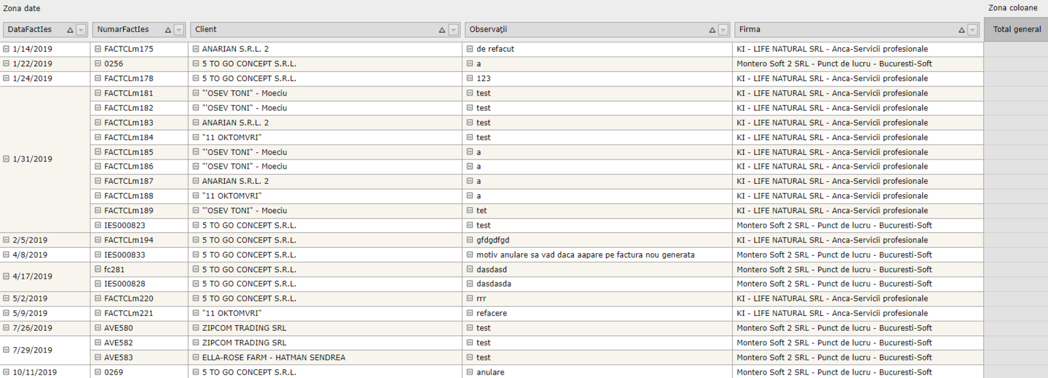Viewport: 1048px width, 378px height.
Task: Open filter dropdown for DataFactIes field
Action: [81, 30]
